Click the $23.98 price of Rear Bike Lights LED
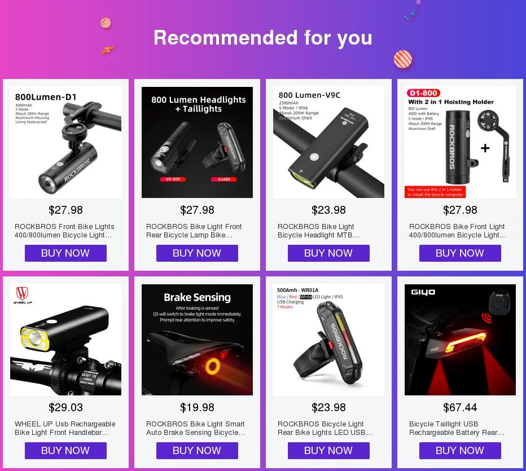526x471 pixels. [328, 407]
